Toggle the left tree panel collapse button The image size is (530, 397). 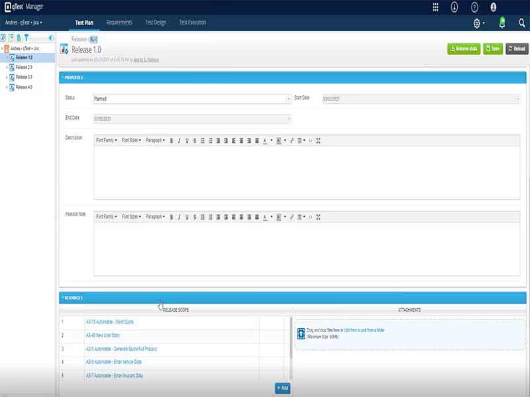(x=51, y=38)
